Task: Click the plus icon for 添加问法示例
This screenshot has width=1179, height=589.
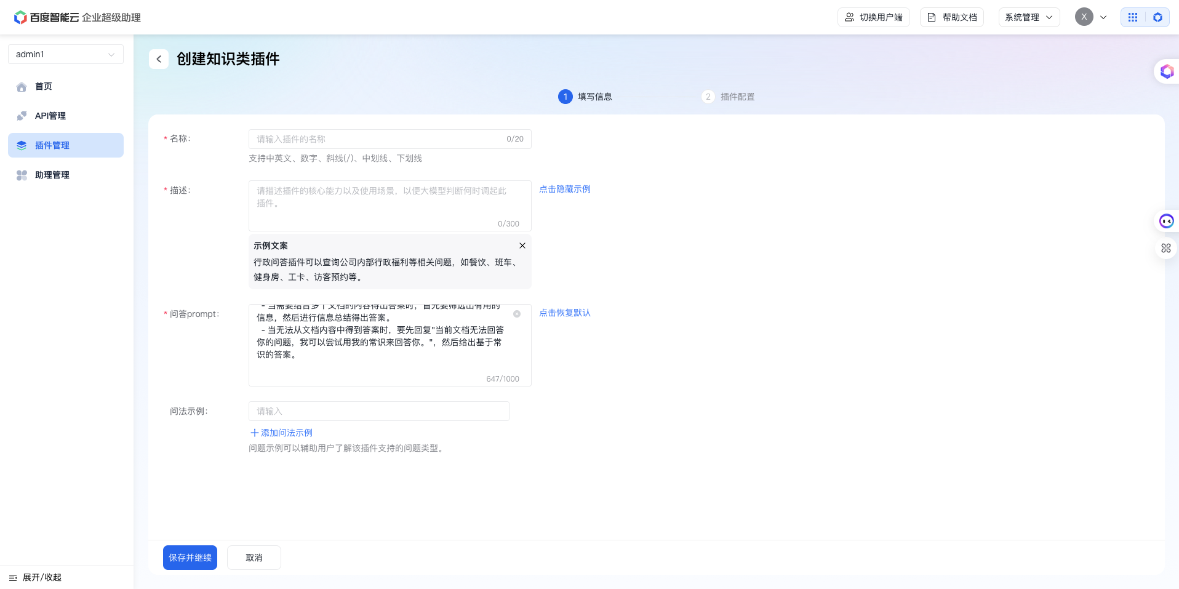Action: click(x=254, y=433)
